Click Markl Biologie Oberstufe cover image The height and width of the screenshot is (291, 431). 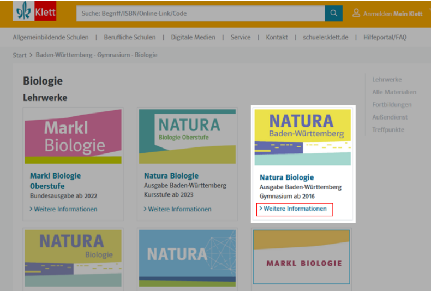tap(73, 136)
